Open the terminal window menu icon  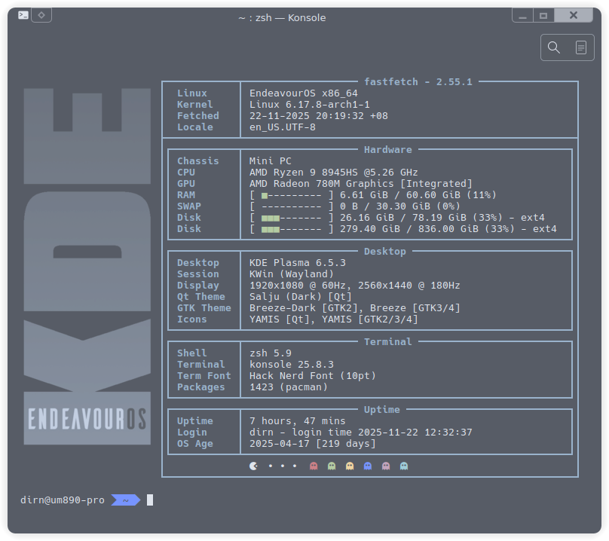(x=24, y=15)
